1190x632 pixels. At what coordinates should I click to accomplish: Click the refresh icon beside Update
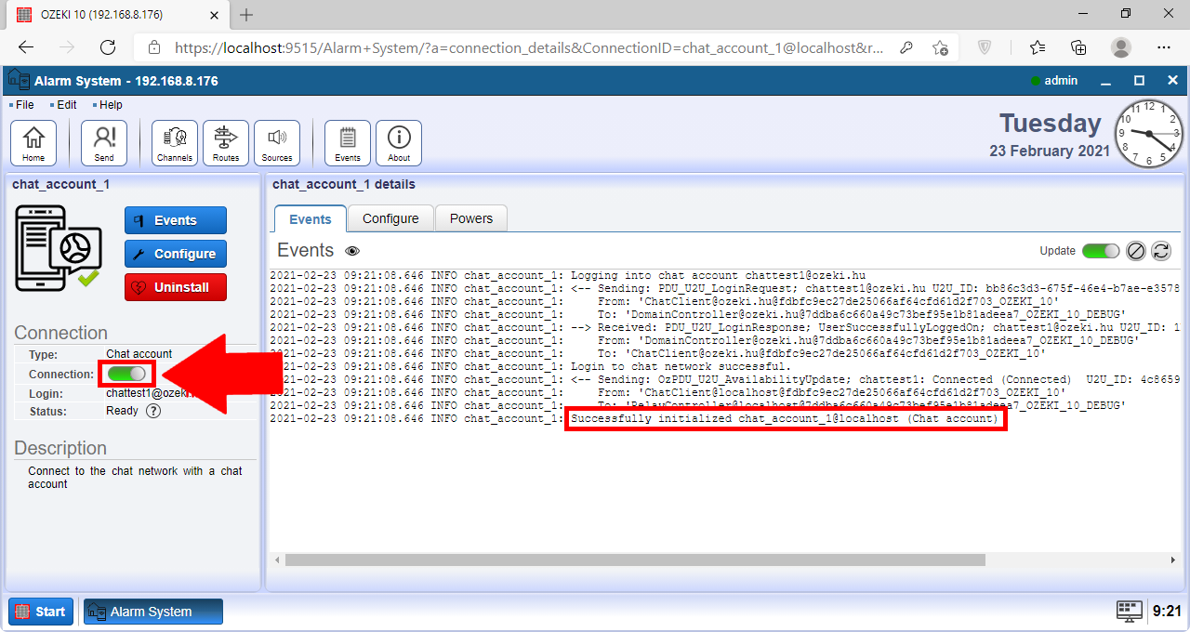[1161, 251]
